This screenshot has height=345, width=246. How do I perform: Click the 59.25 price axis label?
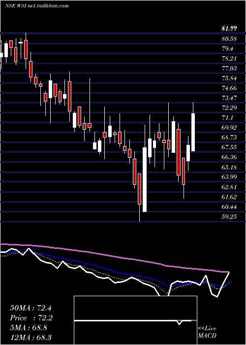[x=229, y=216]
